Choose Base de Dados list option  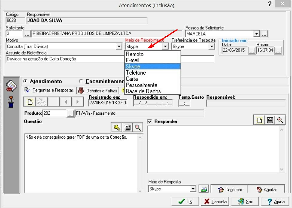[x=153, y=91]
